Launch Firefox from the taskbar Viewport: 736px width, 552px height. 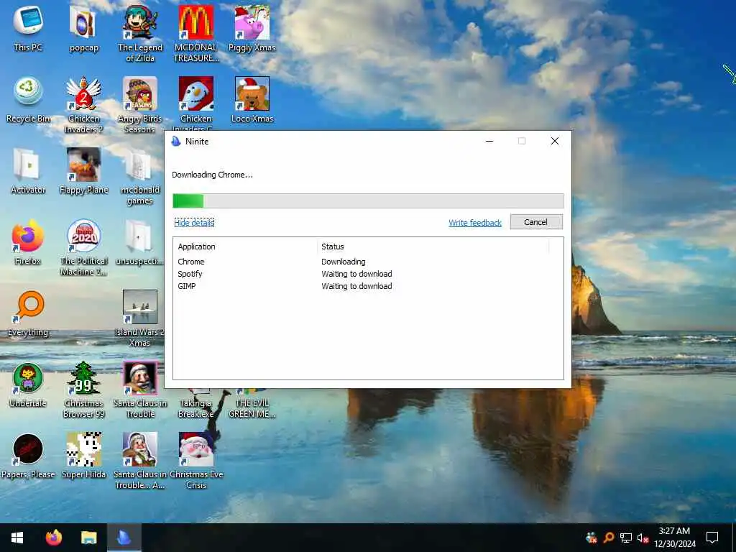[x=54, y=538]
